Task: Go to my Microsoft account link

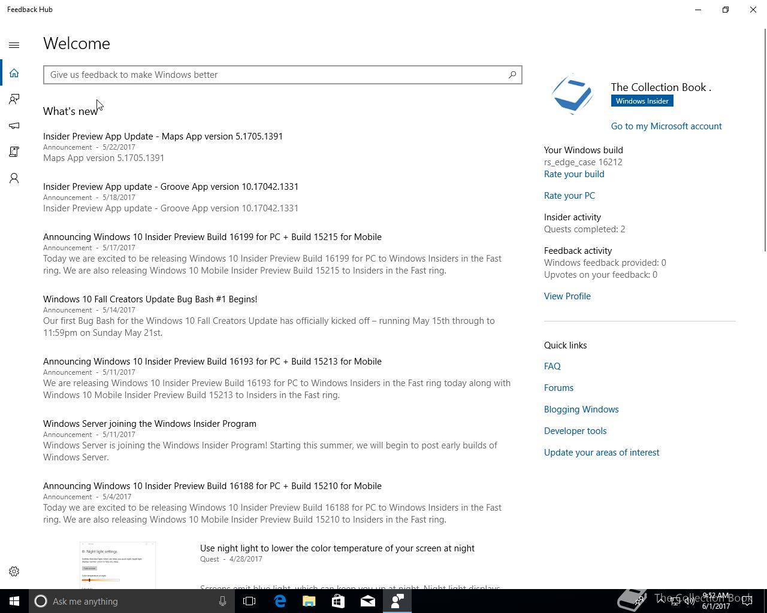Action: point(666,126)
